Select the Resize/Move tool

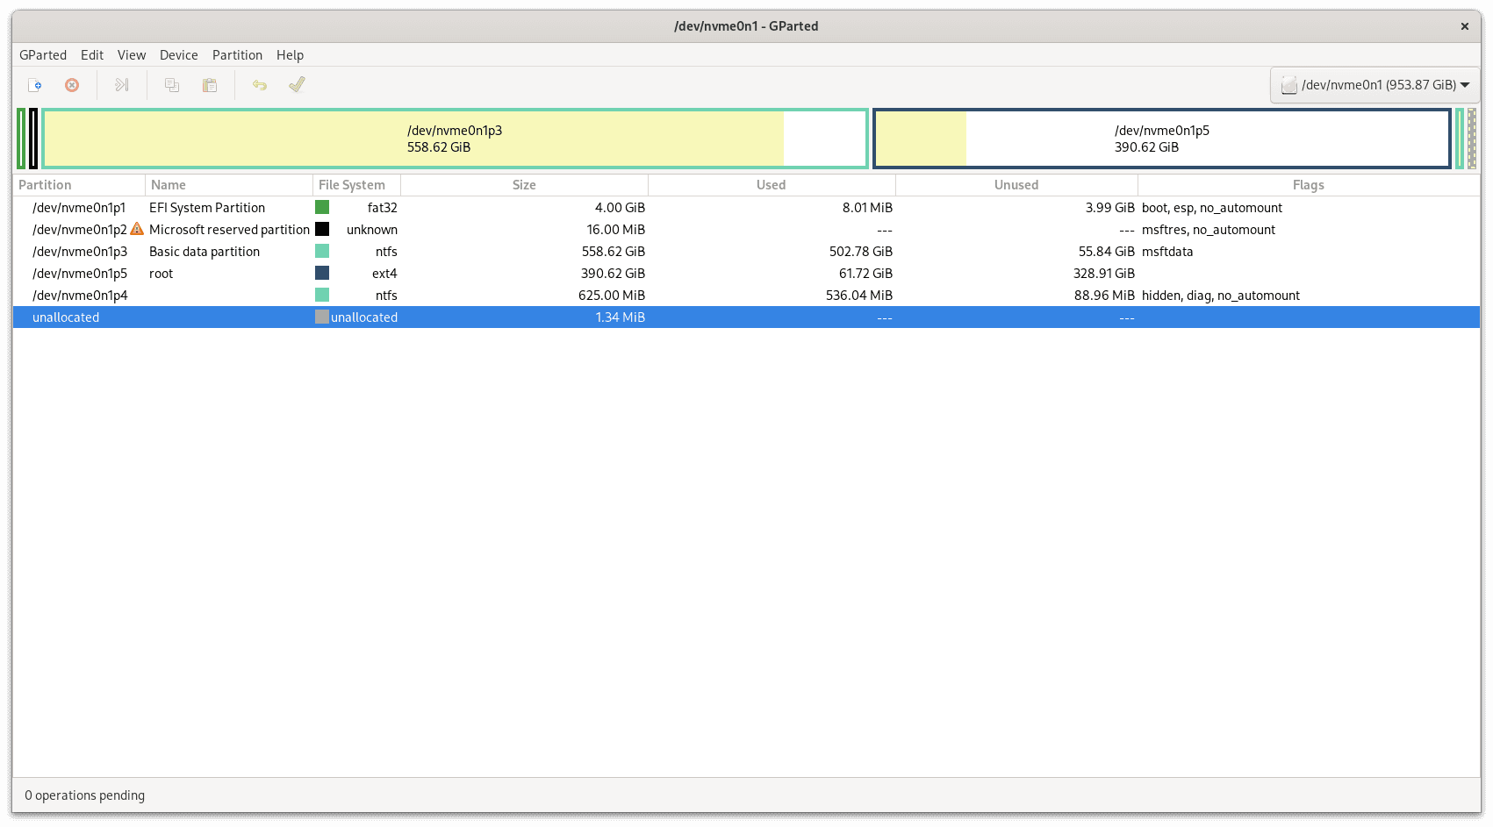pyautogui.click(x=121, y=84)
